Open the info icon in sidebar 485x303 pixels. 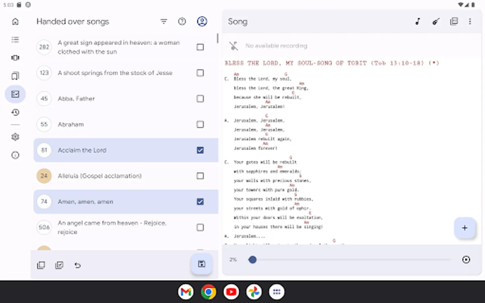pyautogui.click(x=15, y=155)
